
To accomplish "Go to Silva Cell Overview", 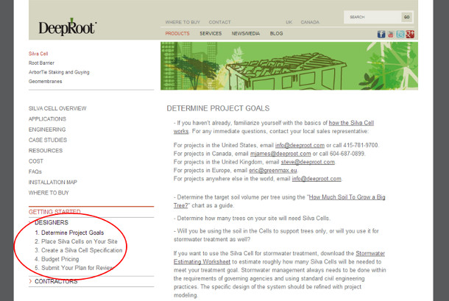I will click(57, 108).
